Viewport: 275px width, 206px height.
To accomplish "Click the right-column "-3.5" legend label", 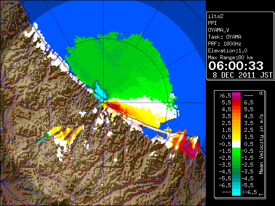I will pos(247,172).
